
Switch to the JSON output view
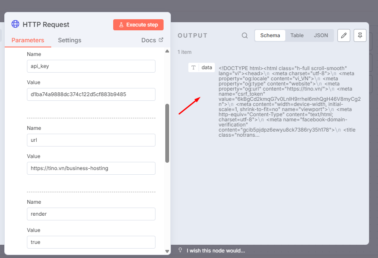[x=321, y=35]
